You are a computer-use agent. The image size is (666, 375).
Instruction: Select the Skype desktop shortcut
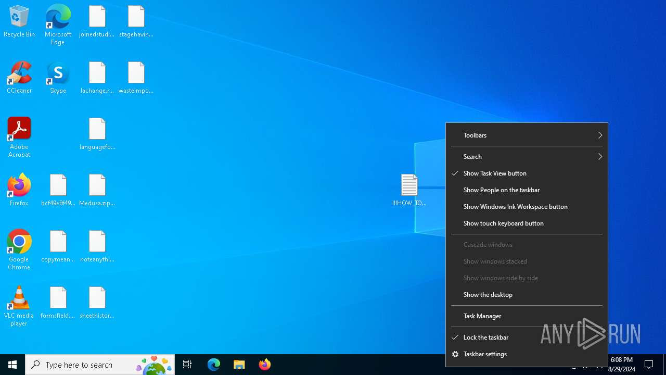[58, 78]
